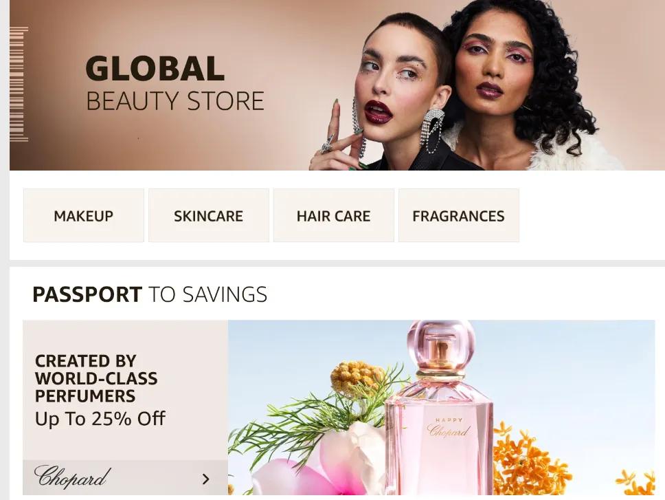Click the curly-haired model in banner
Screen dimensions: 665x500
526,85
